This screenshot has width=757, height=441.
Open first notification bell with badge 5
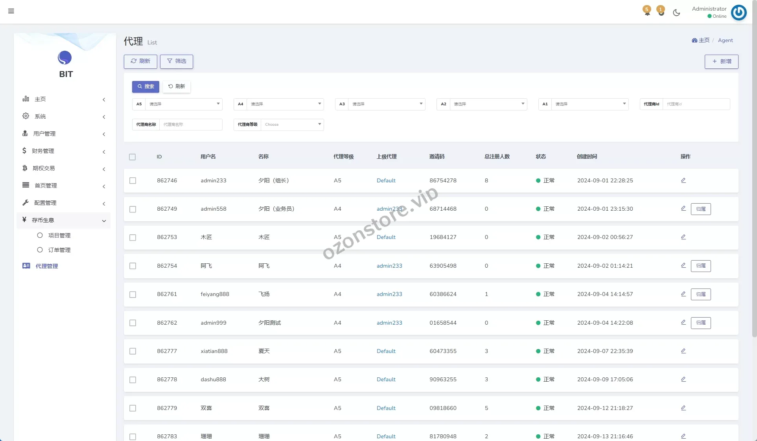click(647, 11)
